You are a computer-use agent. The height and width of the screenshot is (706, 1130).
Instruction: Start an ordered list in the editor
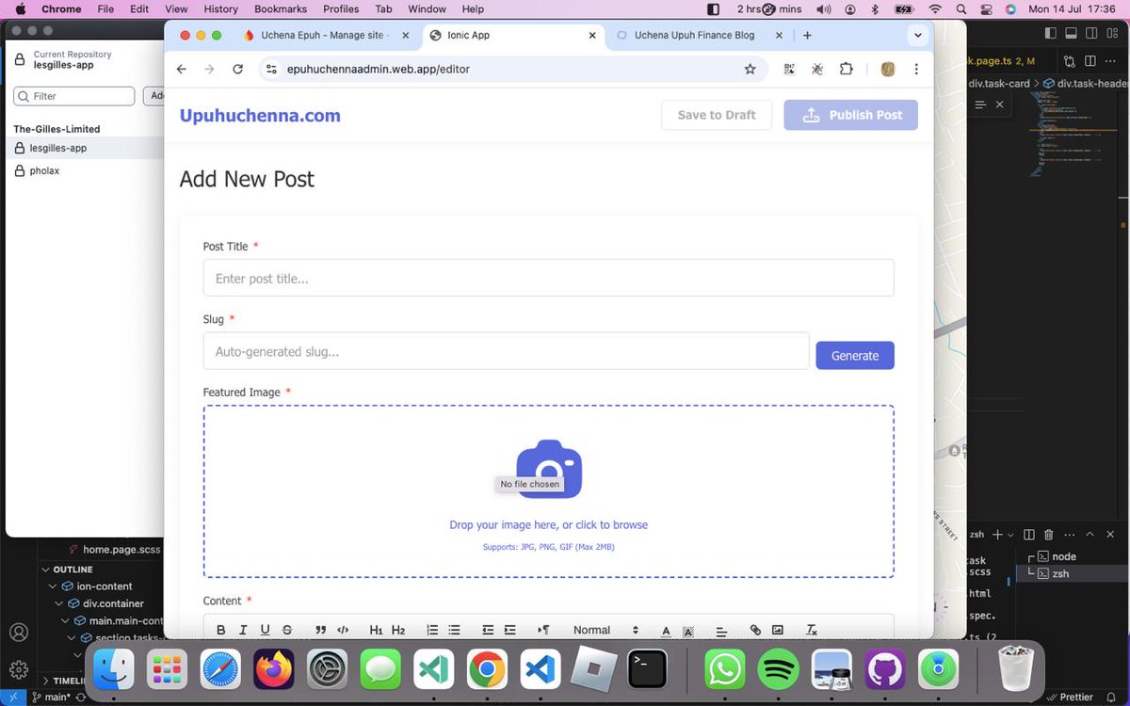point(432,630)
